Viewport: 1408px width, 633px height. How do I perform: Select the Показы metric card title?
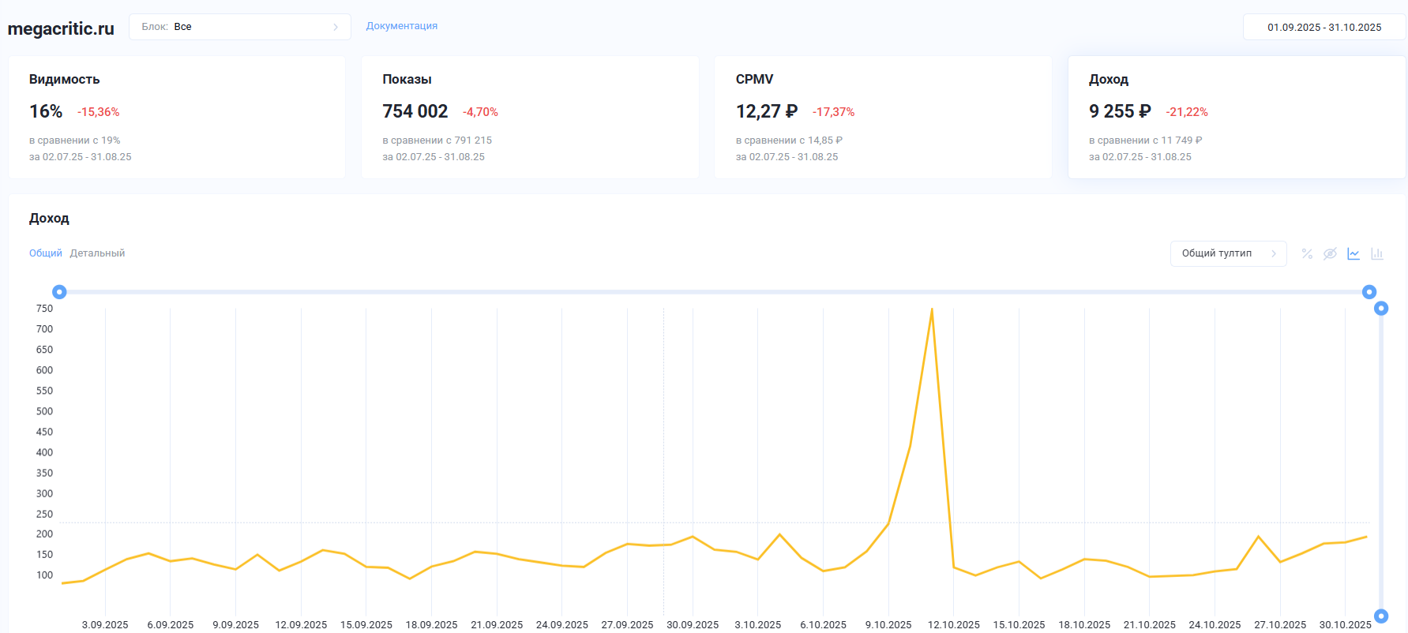(407, 80)
